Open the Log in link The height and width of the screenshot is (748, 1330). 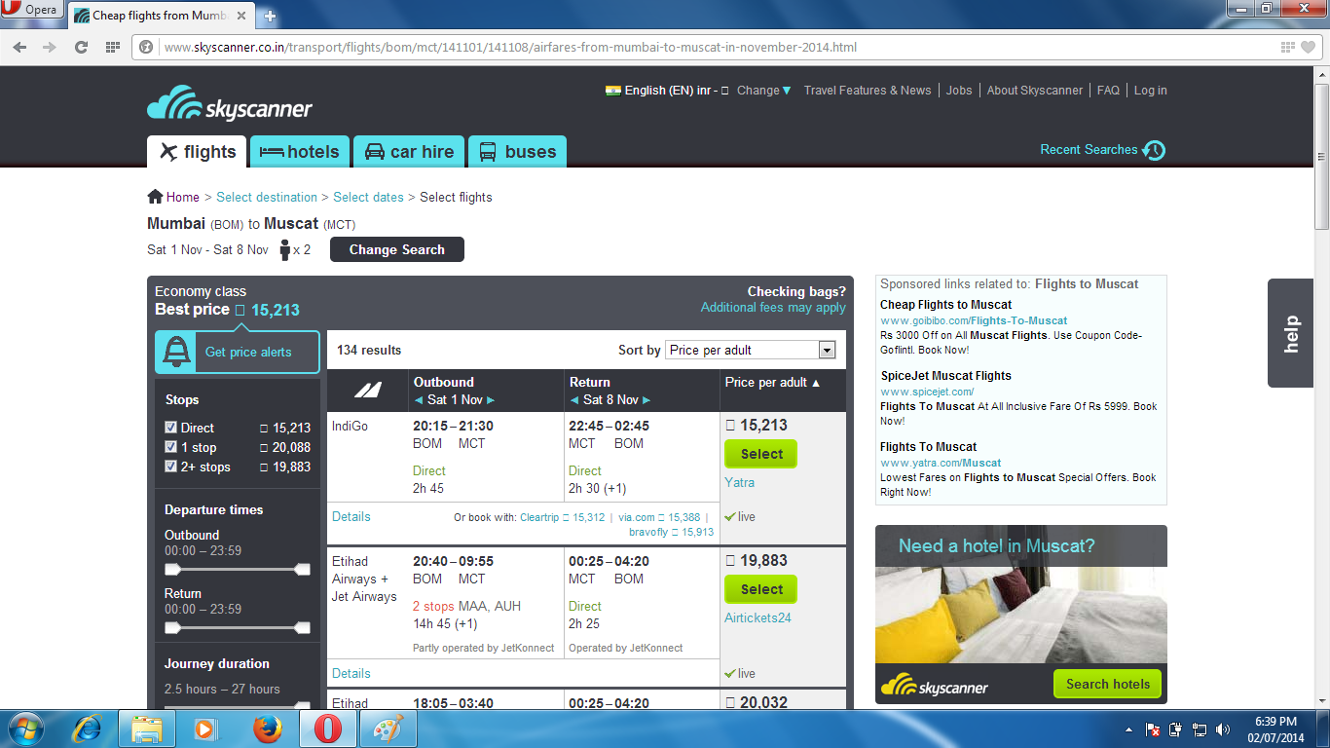(1150, 91)
